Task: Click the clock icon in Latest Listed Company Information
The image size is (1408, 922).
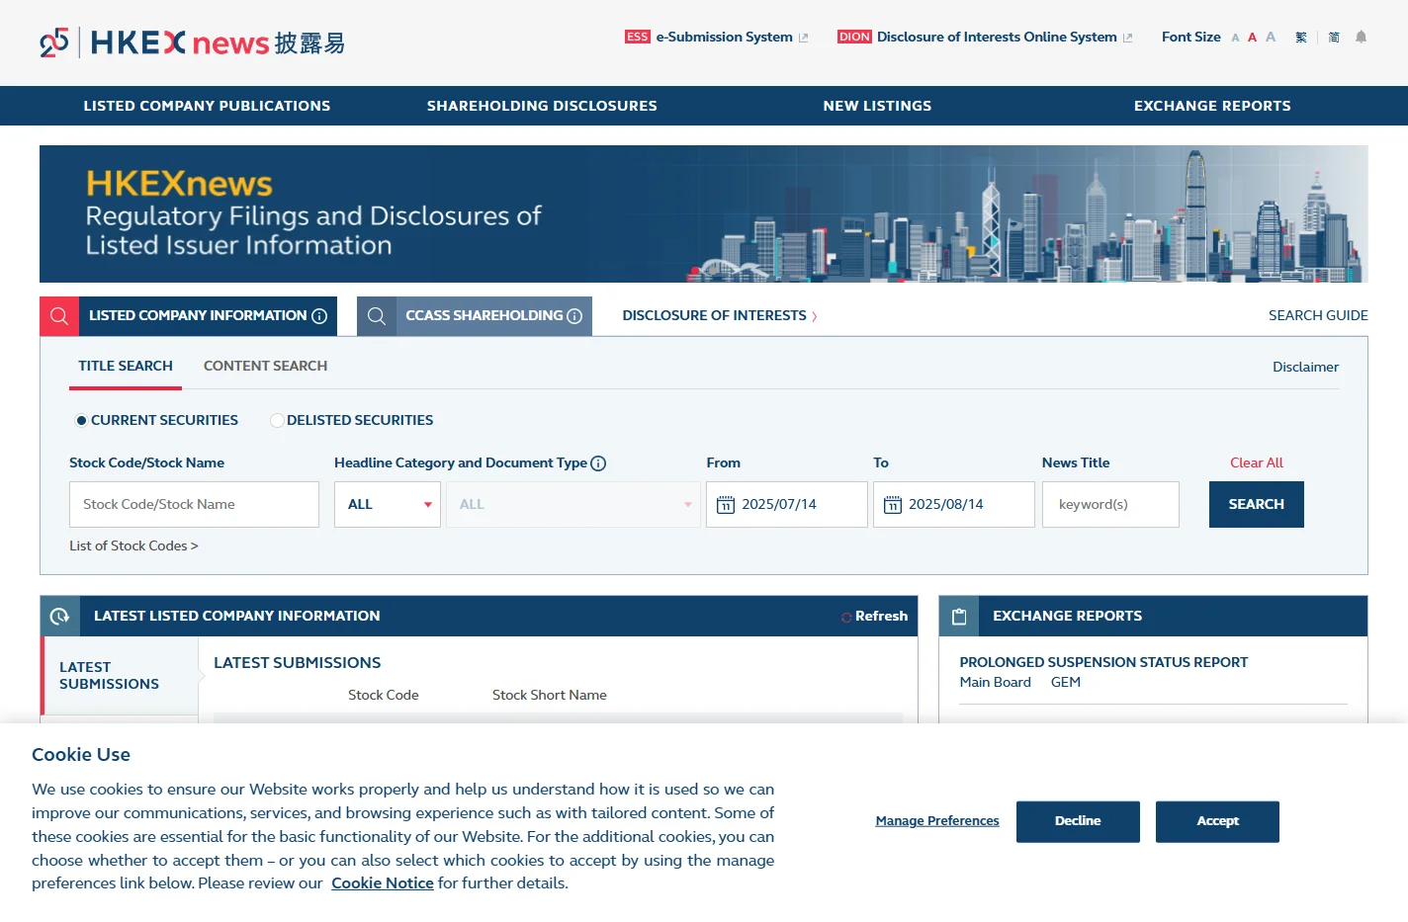Action: (x=59, y=616)
